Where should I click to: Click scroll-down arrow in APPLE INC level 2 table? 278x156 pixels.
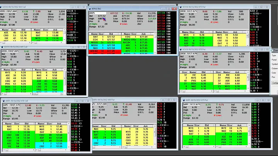tap(155, 53)
